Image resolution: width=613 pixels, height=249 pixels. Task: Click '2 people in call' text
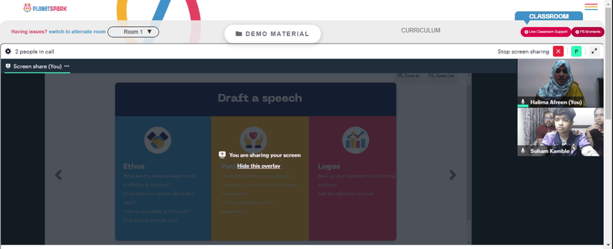(35, 52)
